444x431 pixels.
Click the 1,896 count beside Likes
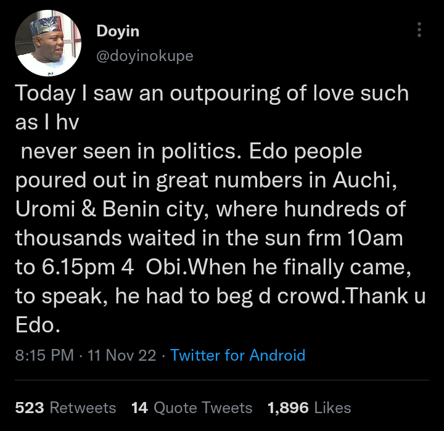288,408
